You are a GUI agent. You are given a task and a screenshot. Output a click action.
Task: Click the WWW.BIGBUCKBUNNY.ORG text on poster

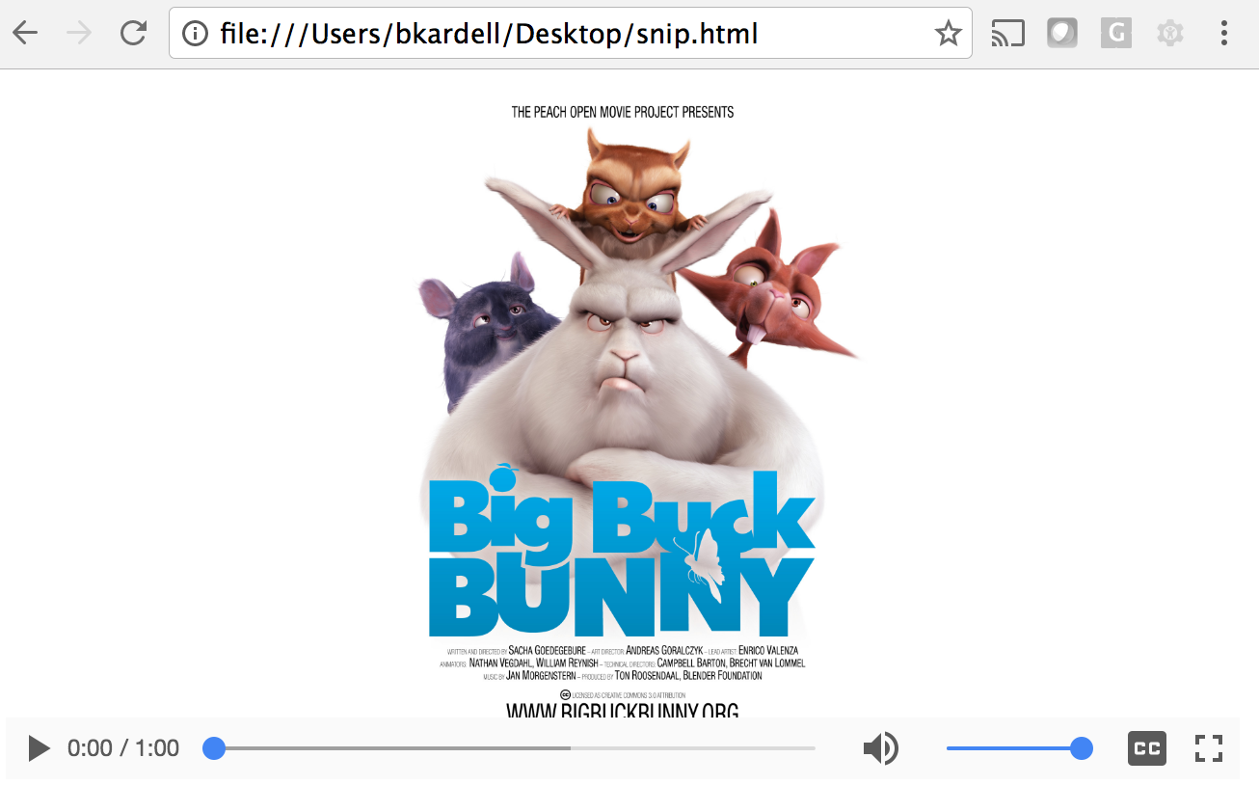pyautogui.click(x=623, y=711)
